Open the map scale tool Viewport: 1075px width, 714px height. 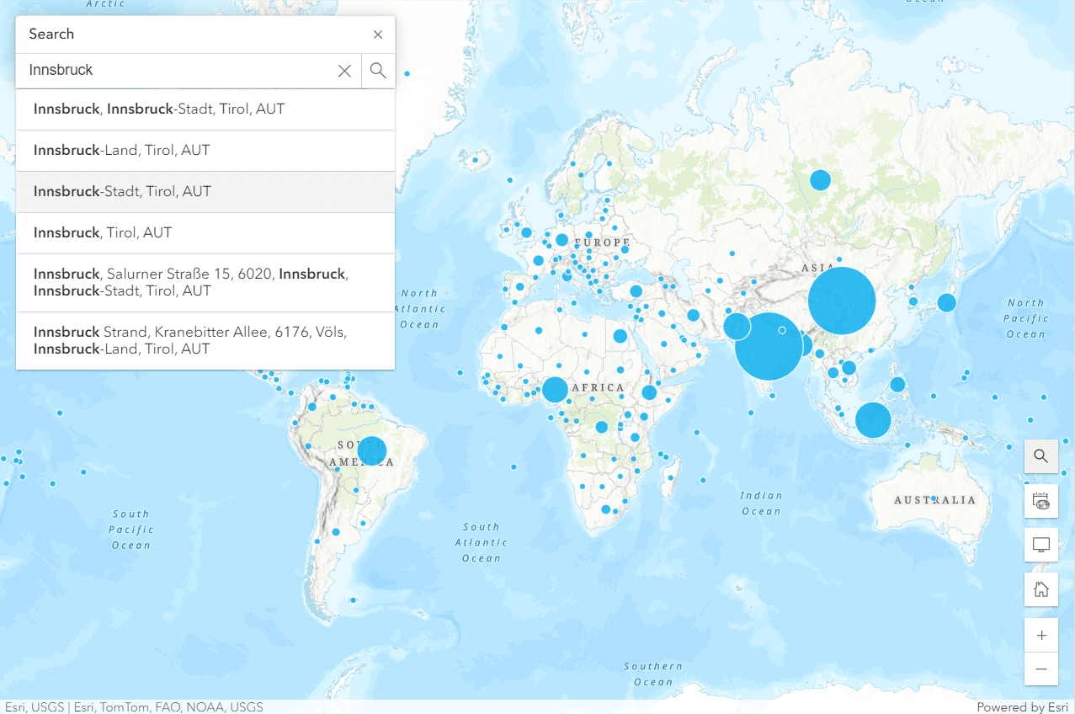pos(1040,501)
